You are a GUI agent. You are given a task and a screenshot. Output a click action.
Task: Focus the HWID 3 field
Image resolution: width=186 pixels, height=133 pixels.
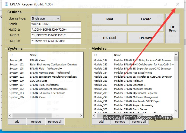click(x=56, y=41)
